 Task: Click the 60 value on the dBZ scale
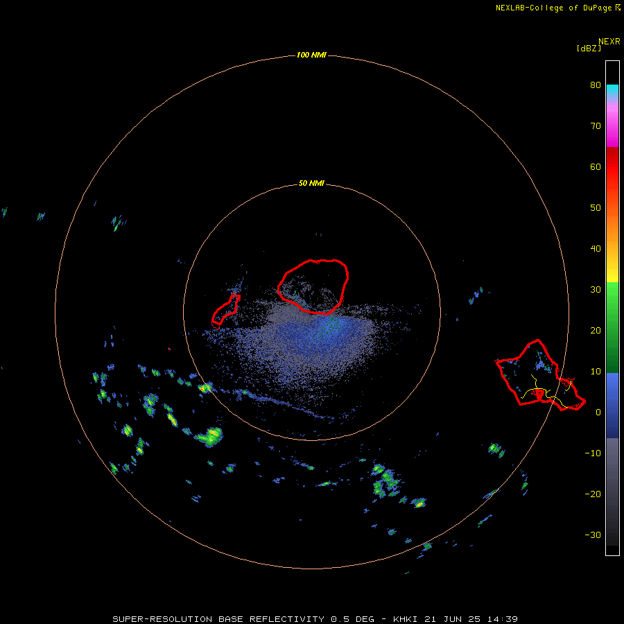596,166
